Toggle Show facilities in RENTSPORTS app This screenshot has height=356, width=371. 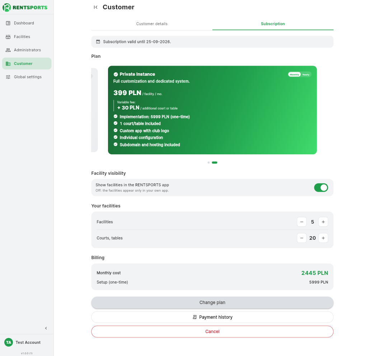point(321,187)
